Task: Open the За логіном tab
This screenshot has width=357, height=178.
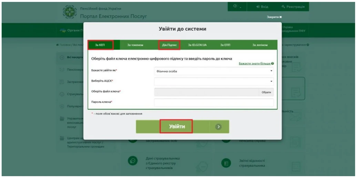Action: [x=260, y=45]
